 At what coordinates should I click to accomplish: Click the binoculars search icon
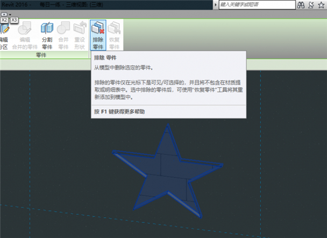coord(301,5)
